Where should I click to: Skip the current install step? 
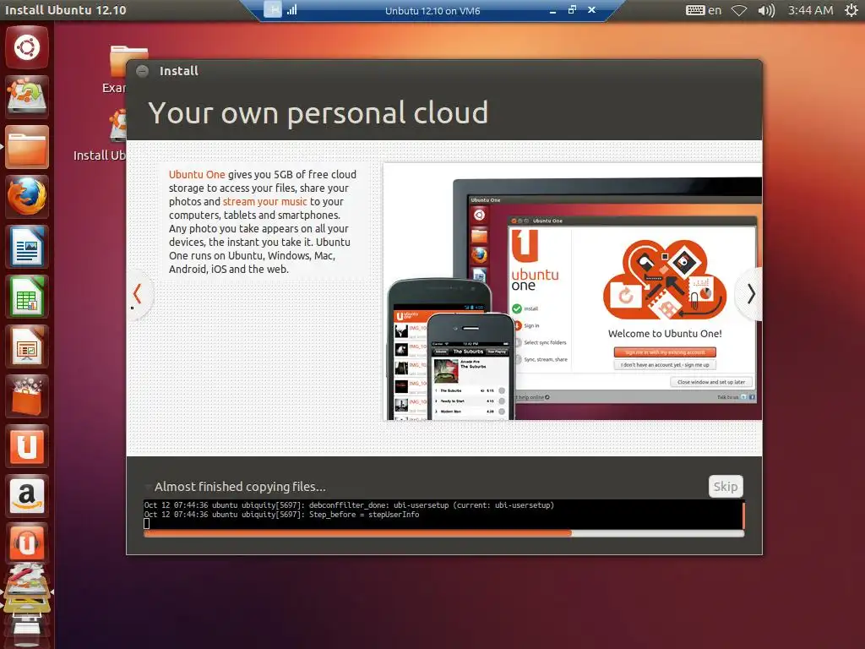point(726,486)
